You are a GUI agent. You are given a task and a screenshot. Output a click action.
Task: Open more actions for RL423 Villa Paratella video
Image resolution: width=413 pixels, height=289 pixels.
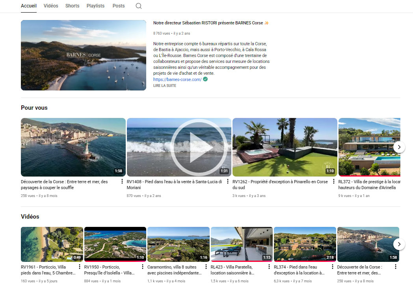point(269,267)
